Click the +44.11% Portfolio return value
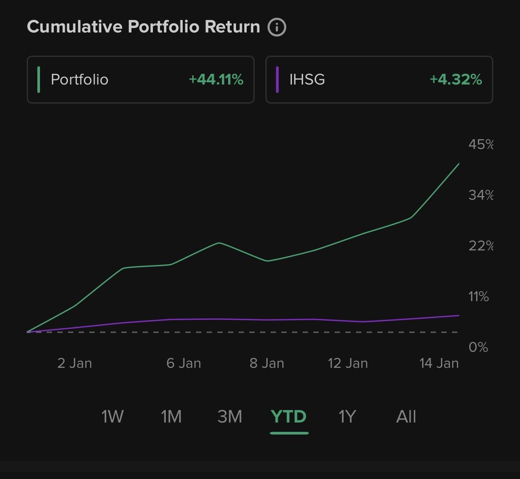 click(x=216, y=80)
